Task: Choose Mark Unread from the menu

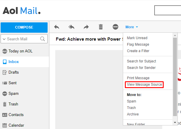Action: click(x=137, y=38)
